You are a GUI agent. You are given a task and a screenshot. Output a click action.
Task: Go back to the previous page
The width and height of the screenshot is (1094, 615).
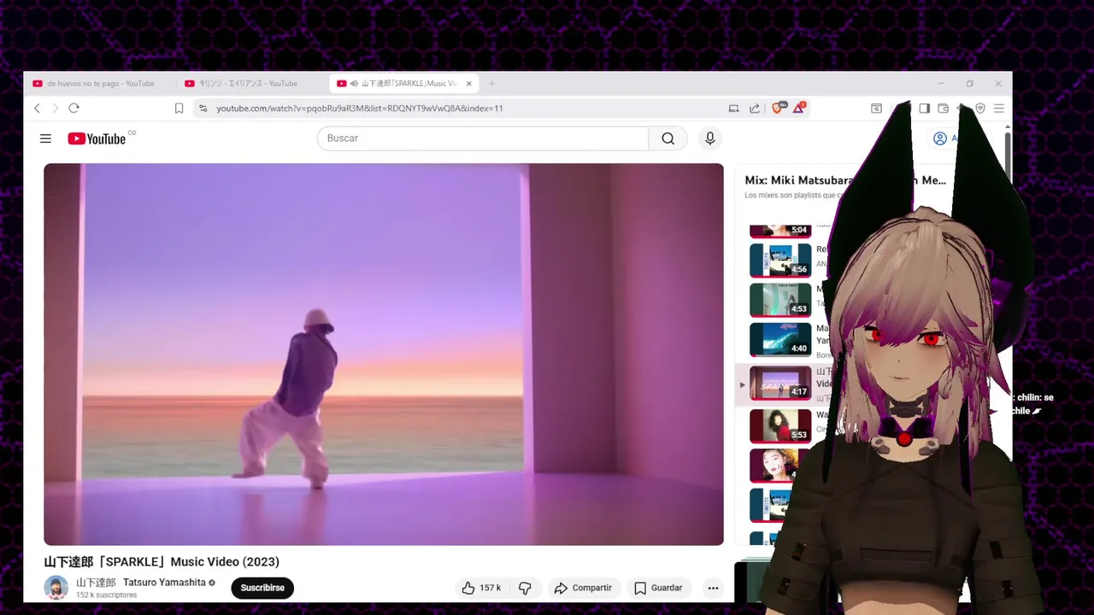pyautogui.click(x=37, y=108)
